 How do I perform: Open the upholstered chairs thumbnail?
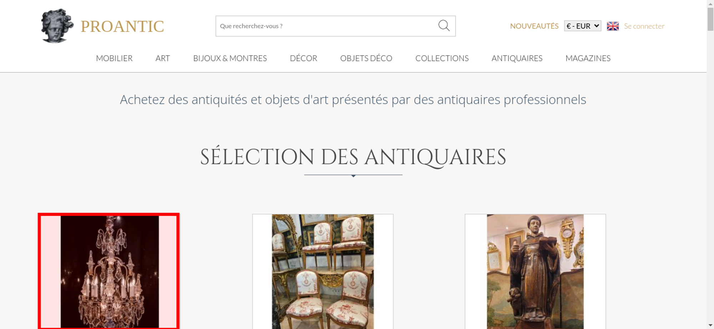click(323, 271)
